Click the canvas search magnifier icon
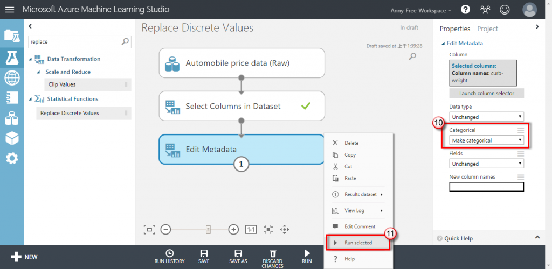Screen dimensions: 552x269 (x=412, y=56)
